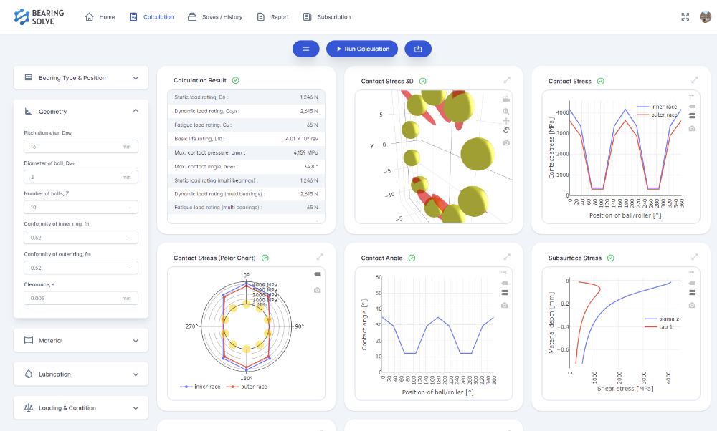Screen dimensions: 717x431
Task: Toggle spike lines in Contact Angle chart
Action: 504,273
